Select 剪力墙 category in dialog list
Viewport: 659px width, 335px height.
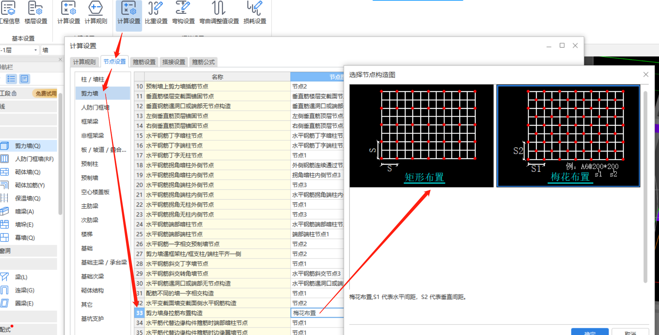[x=103, y=93]
